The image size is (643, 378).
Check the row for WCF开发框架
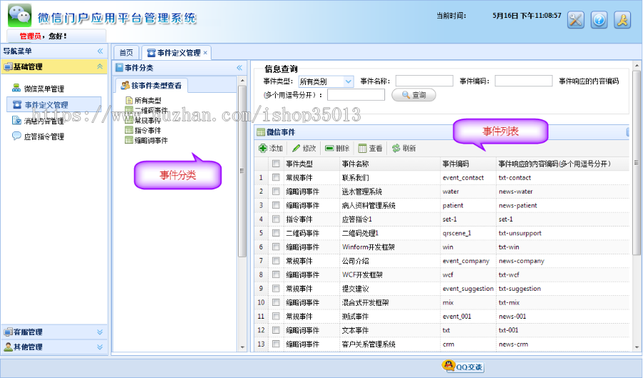coord(276,274)
